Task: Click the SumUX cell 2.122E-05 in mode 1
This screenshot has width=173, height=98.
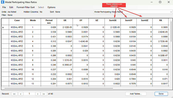Action: coord(113,27)
